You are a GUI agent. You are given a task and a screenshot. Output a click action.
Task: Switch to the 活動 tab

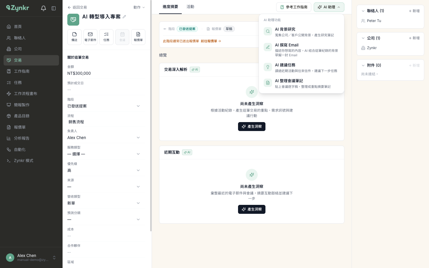point(190,7)
